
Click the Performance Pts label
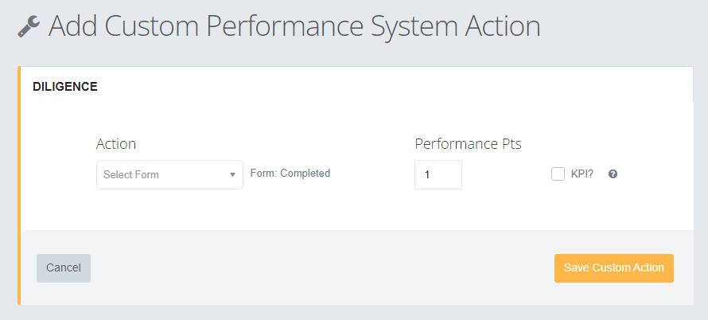pos(469,144)
